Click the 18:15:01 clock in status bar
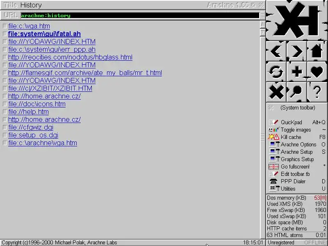This screenshot has height=246, width=328. [x=253, y=242]
